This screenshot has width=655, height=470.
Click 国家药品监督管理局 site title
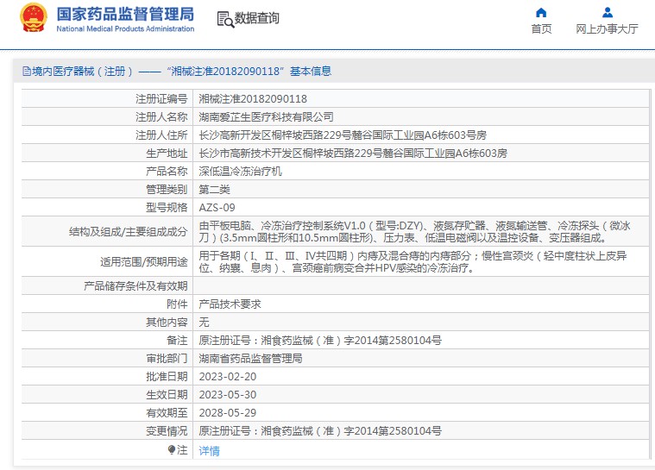tap(125, 14)
